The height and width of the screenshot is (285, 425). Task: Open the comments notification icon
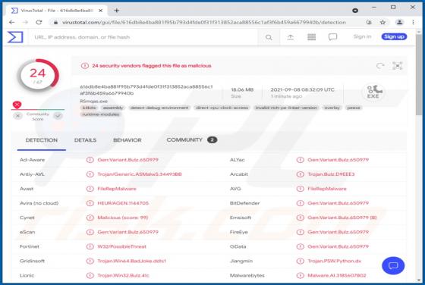click(x=332, y=37)
